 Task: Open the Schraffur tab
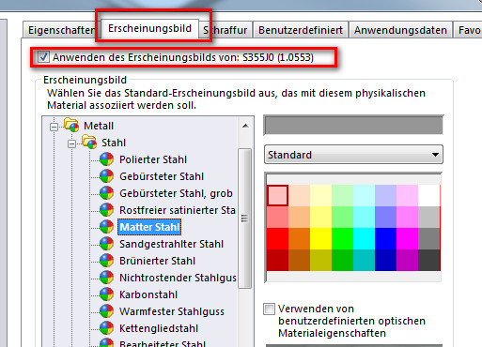click(x=225, y=30)
